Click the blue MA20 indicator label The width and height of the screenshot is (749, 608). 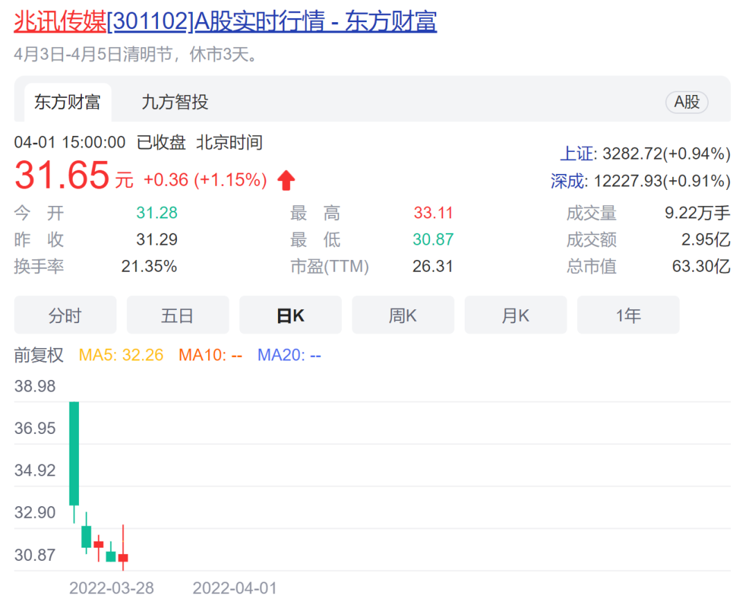click(289, 355)
